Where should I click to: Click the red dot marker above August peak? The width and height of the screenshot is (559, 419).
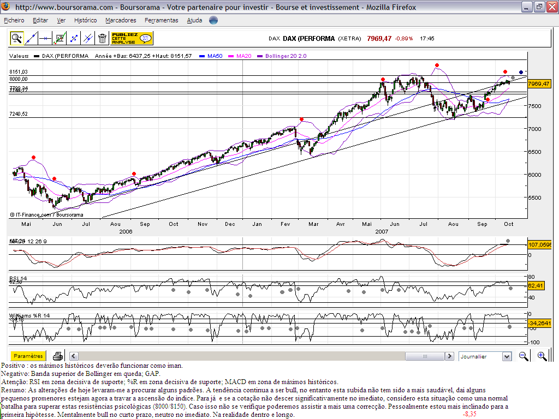pos(437,65)
